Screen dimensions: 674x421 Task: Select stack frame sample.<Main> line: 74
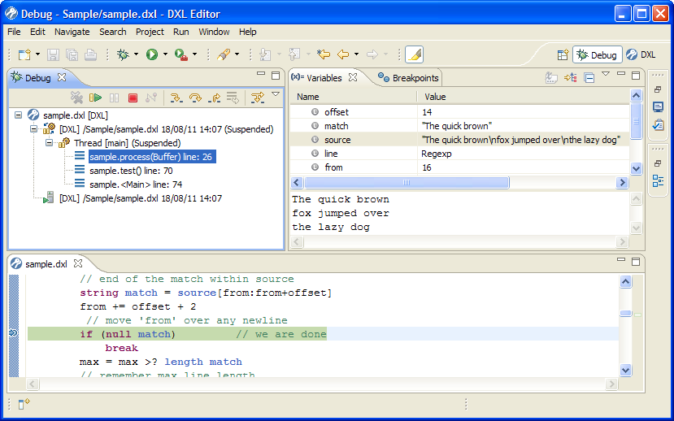click(x=136, y=184)
